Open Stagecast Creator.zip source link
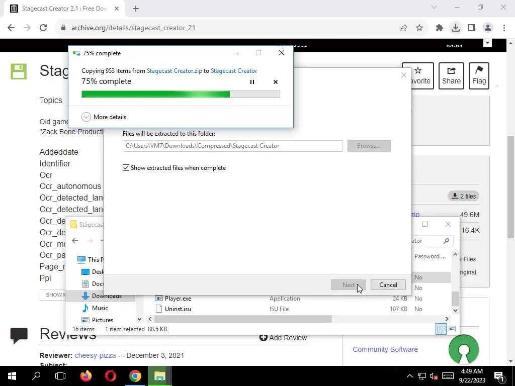Image resolution: width=515 pixels, height=386 pixels. click(x=174, y=71)
